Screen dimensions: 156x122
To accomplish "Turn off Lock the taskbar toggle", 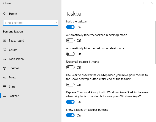I will [70, 27].
